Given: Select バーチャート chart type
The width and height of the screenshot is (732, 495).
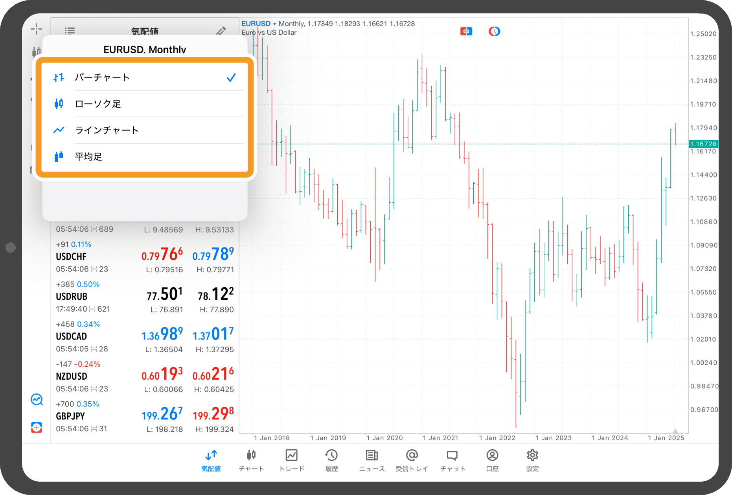Looking at the screenshot, I should click(x=145, y=78).
